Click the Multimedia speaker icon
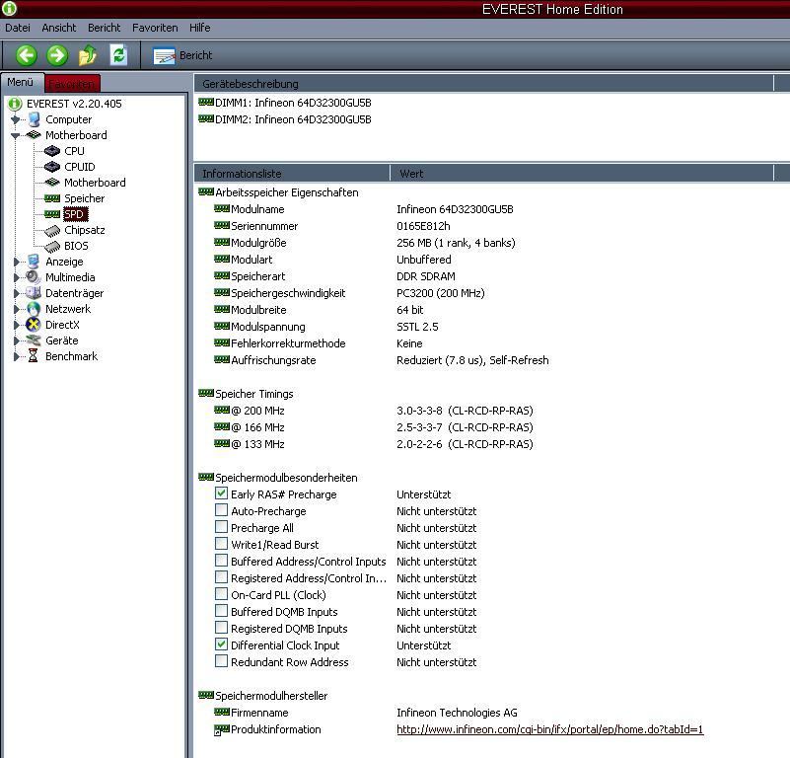 click(34, 277)
